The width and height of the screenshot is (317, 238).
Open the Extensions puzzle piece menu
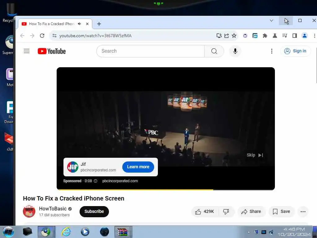point(265,36)
